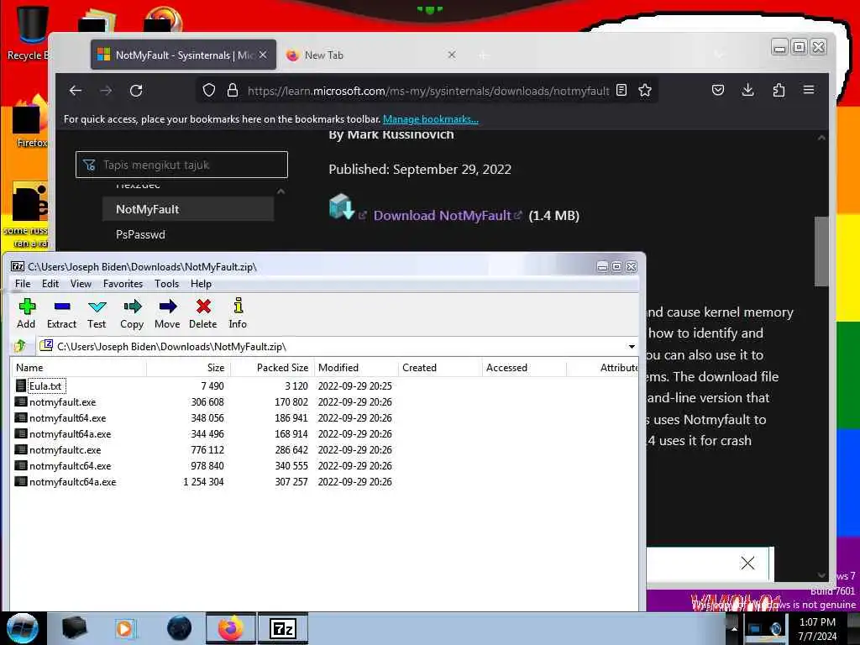The image size is (860, 645).
Task: Click the Copy toolbar icon in 7-Zip
Action: [132, 313]
